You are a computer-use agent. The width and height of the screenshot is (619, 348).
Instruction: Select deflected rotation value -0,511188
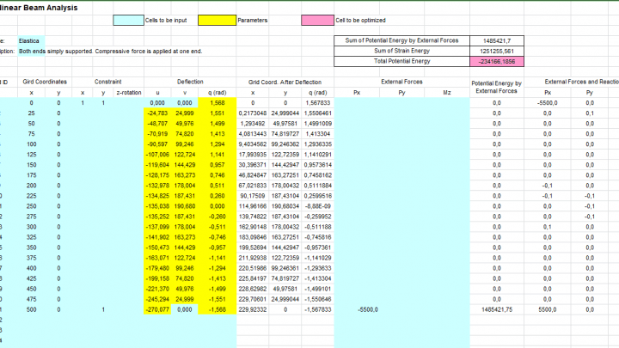[318, 227]
